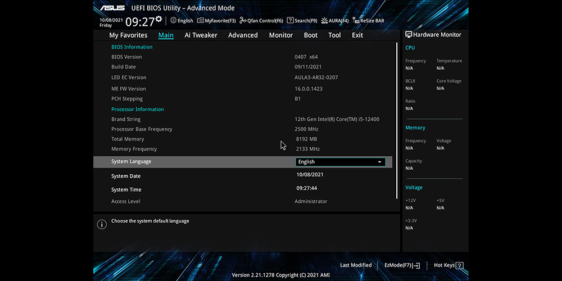Screen dimensions: 562x281
Task: Switch to the Boot tab
Action: click(x=311, y=35)
